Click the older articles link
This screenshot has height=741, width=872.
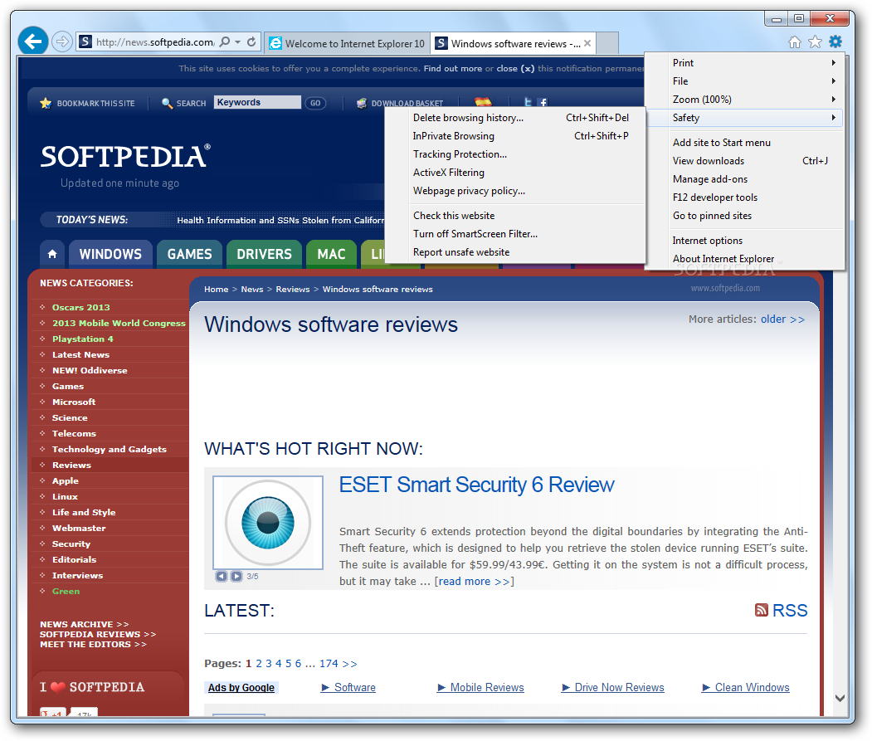pos(782,319)
